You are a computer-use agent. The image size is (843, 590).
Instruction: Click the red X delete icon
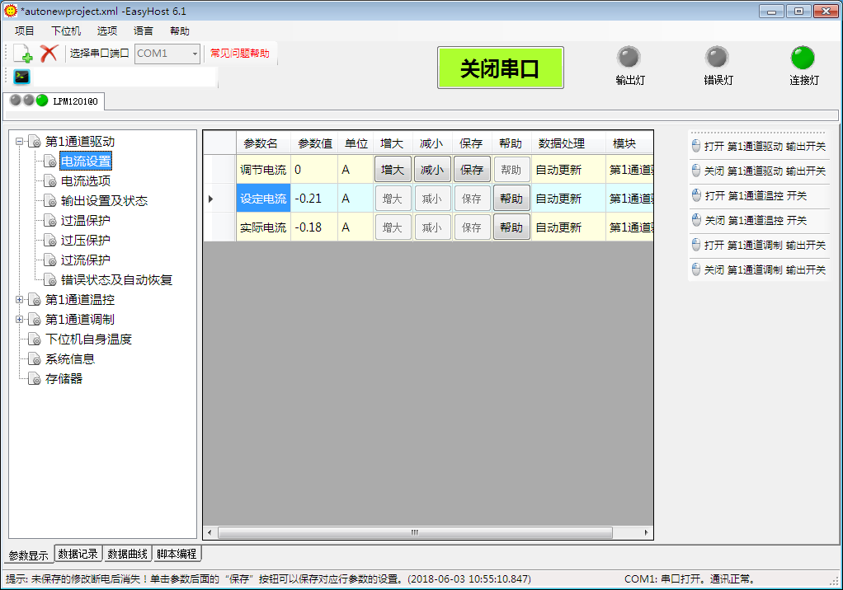[x=49, y=54]
